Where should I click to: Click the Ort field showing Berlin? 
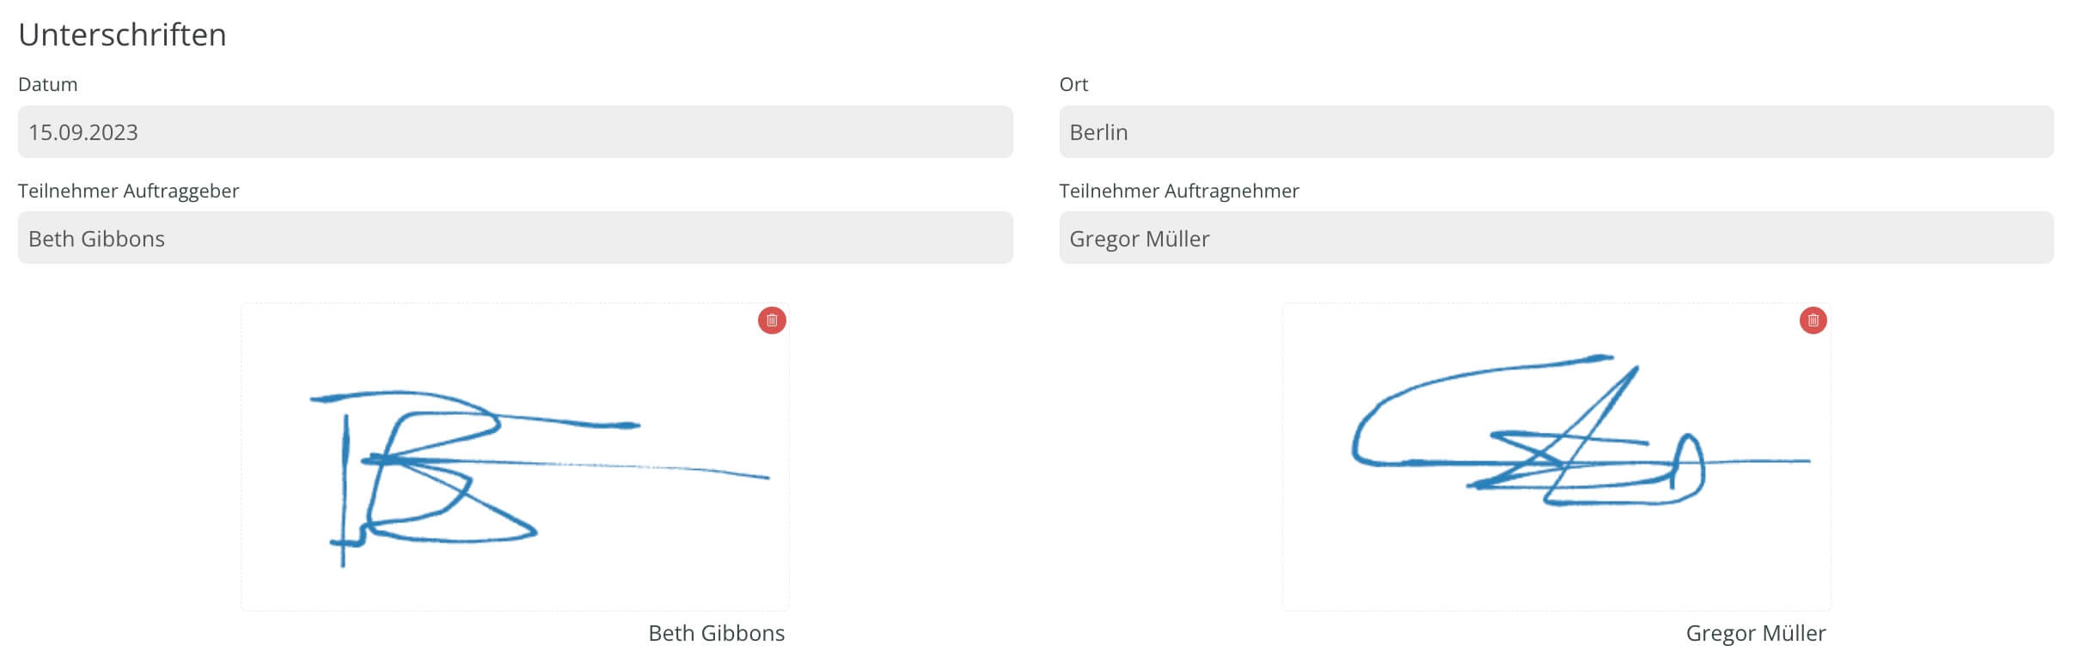[x=1556, y=131]
